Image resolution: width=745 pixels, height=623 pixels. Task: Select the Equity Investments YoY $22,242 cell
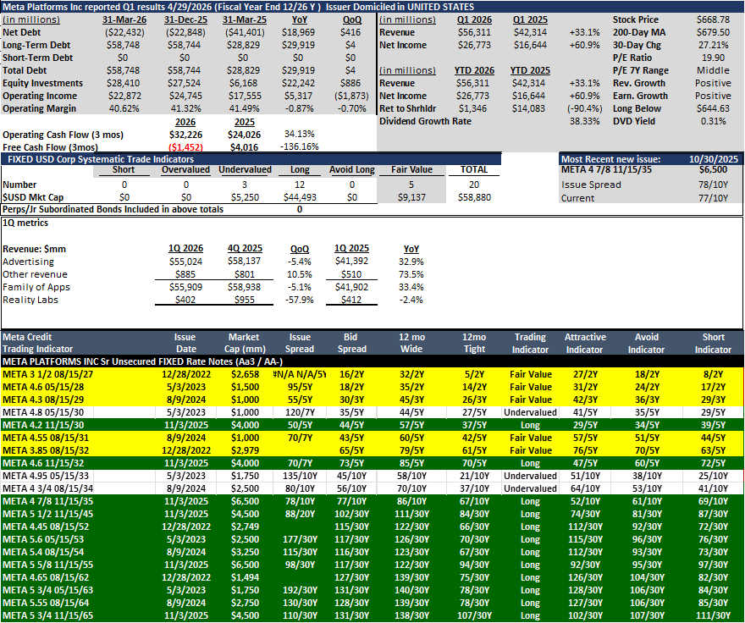coord(300,83)
